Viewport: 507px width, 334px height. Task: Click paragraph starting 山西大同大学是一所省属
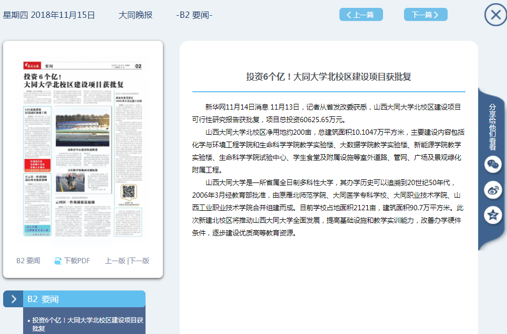328,208
